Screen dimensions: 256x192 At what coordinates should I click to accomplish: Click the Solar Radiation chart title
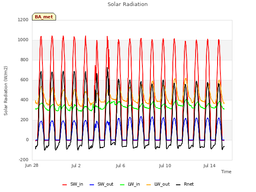pos(128,4)
